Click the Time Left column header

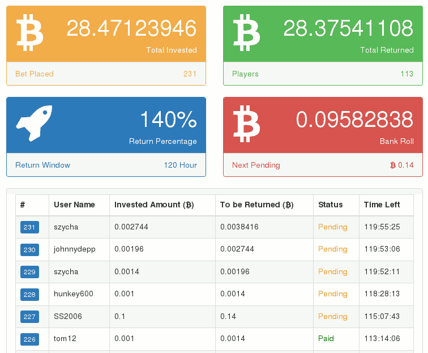(x=382, y=205)
